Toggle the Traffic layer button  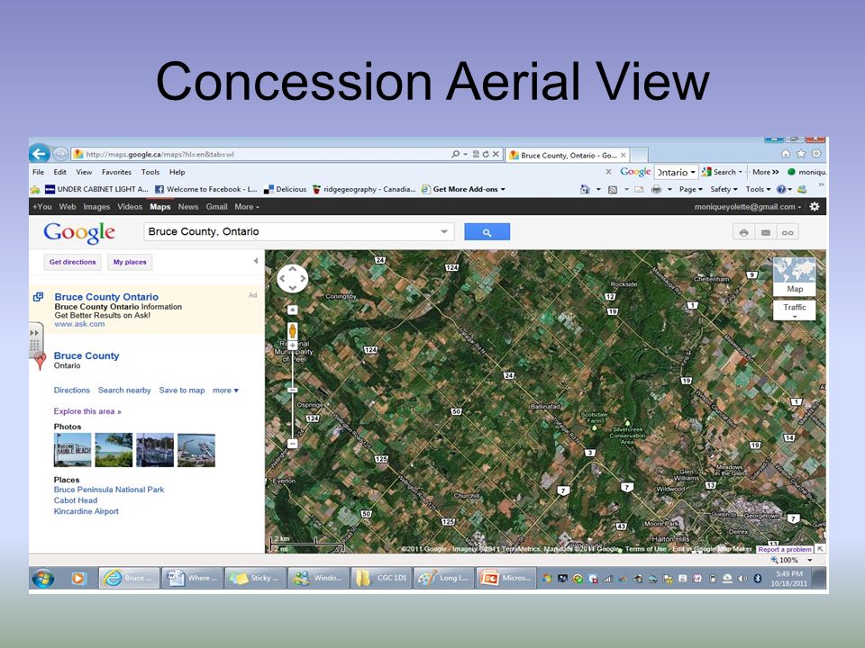coord(795,310)
